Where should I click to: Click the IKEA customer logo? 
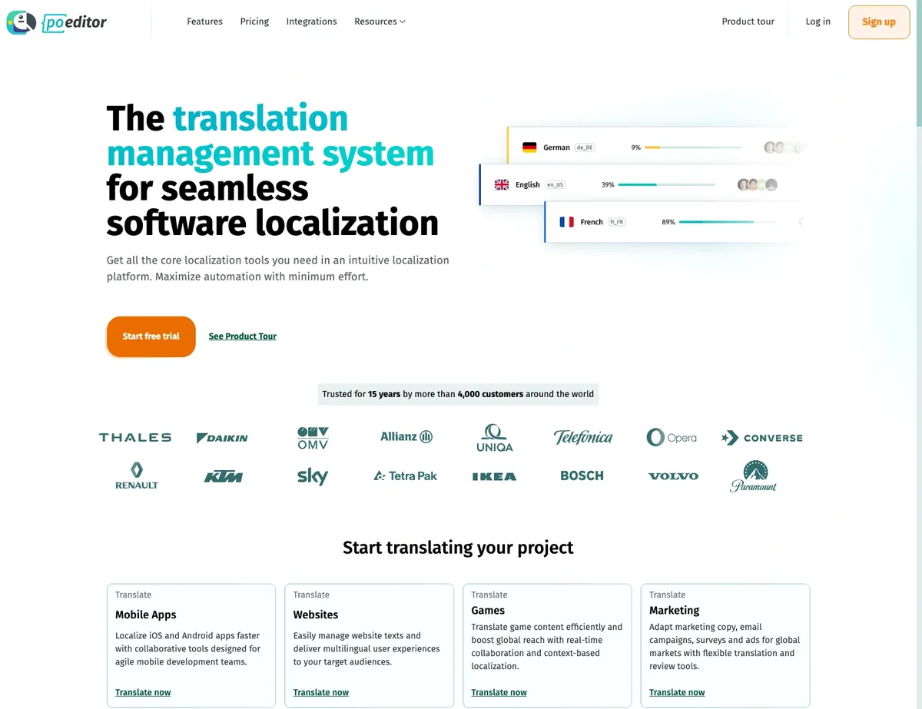click(494, 476)
